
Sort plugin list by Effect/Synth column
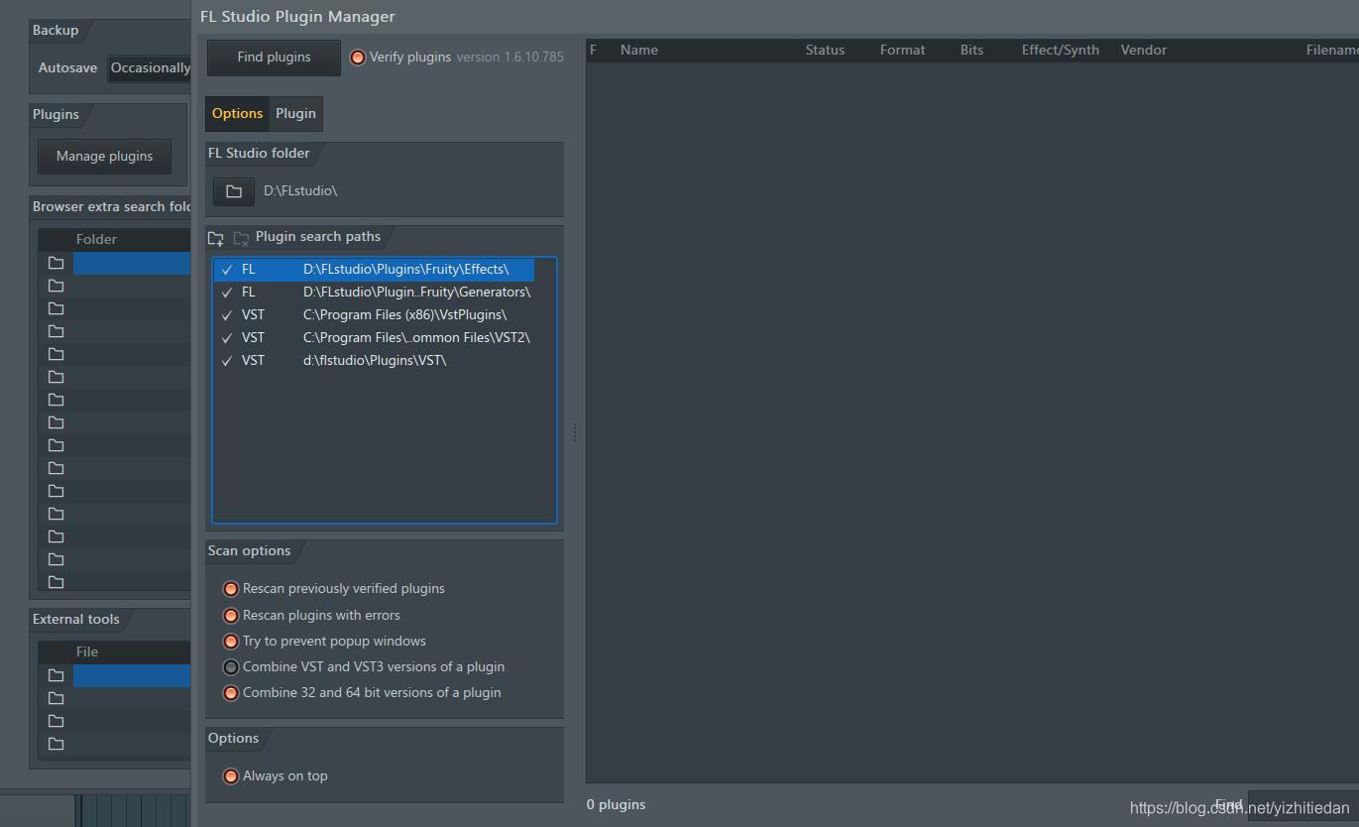[1061, 50]
